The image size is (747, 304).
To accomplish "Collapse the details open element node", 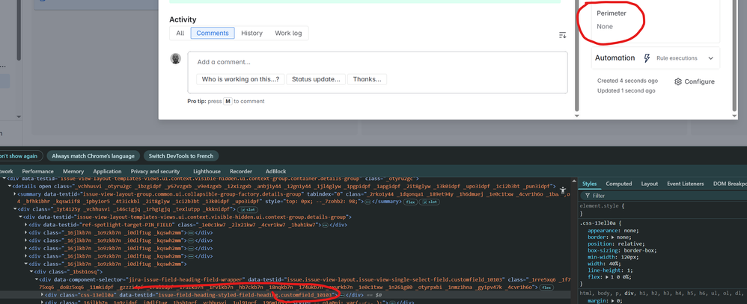I will click(x=10, y=186).
